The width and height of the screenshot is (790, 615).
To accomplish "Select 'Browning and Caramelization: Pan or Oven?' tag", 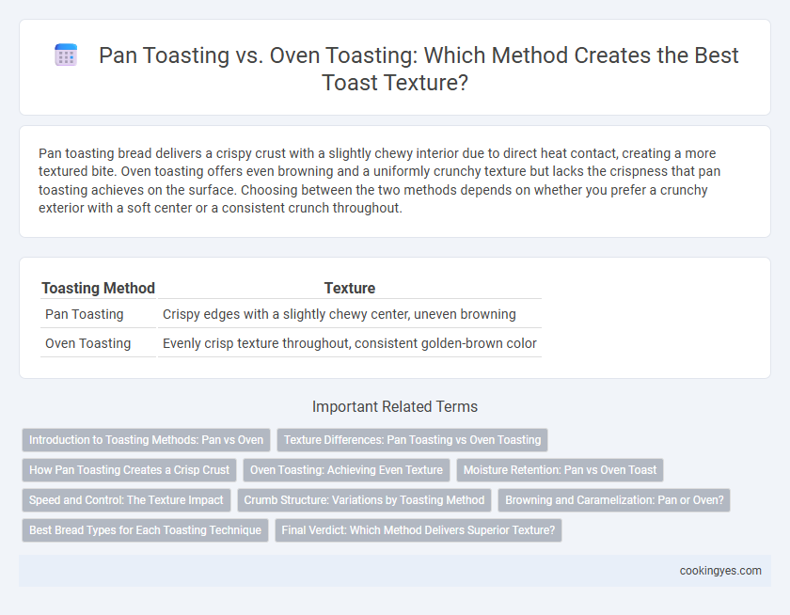I will point(614,500).
